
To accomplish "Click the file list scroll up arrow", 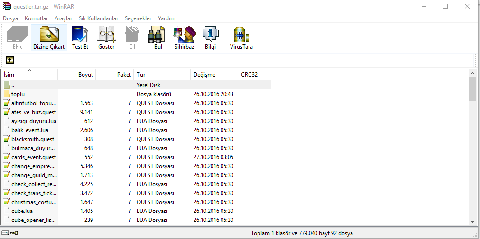I will 473,73.
